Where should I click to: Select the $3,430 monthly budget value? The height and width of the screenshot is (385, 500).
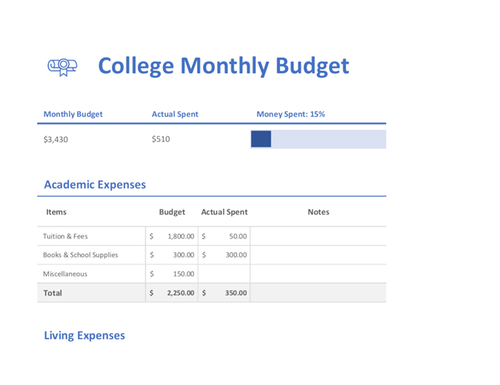tap(56, 139)
